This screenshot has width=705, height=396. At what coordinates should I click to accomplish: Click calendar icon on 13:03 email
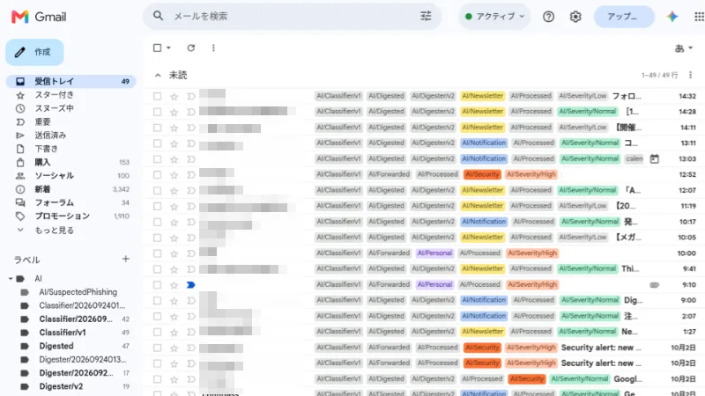(x=654, y=159)
